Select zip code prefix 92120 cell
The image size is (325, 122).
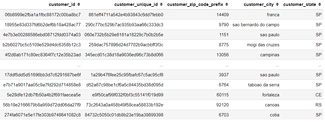[x=223, y=105]
